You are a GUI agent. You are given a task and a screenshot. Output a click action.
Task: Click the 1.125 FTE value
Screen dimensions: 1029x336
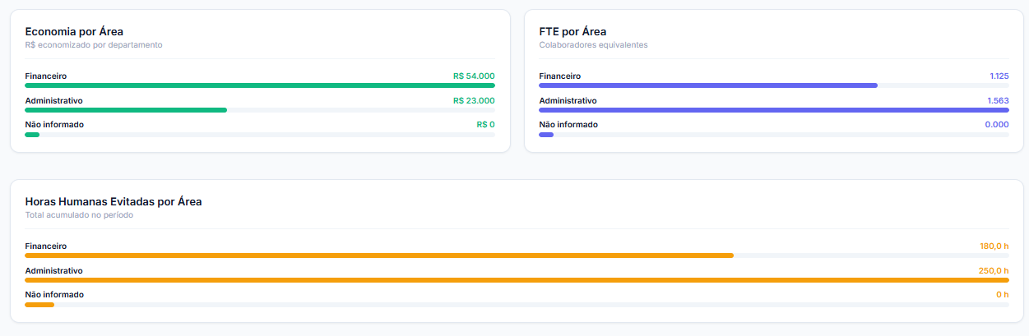[999, 76]
